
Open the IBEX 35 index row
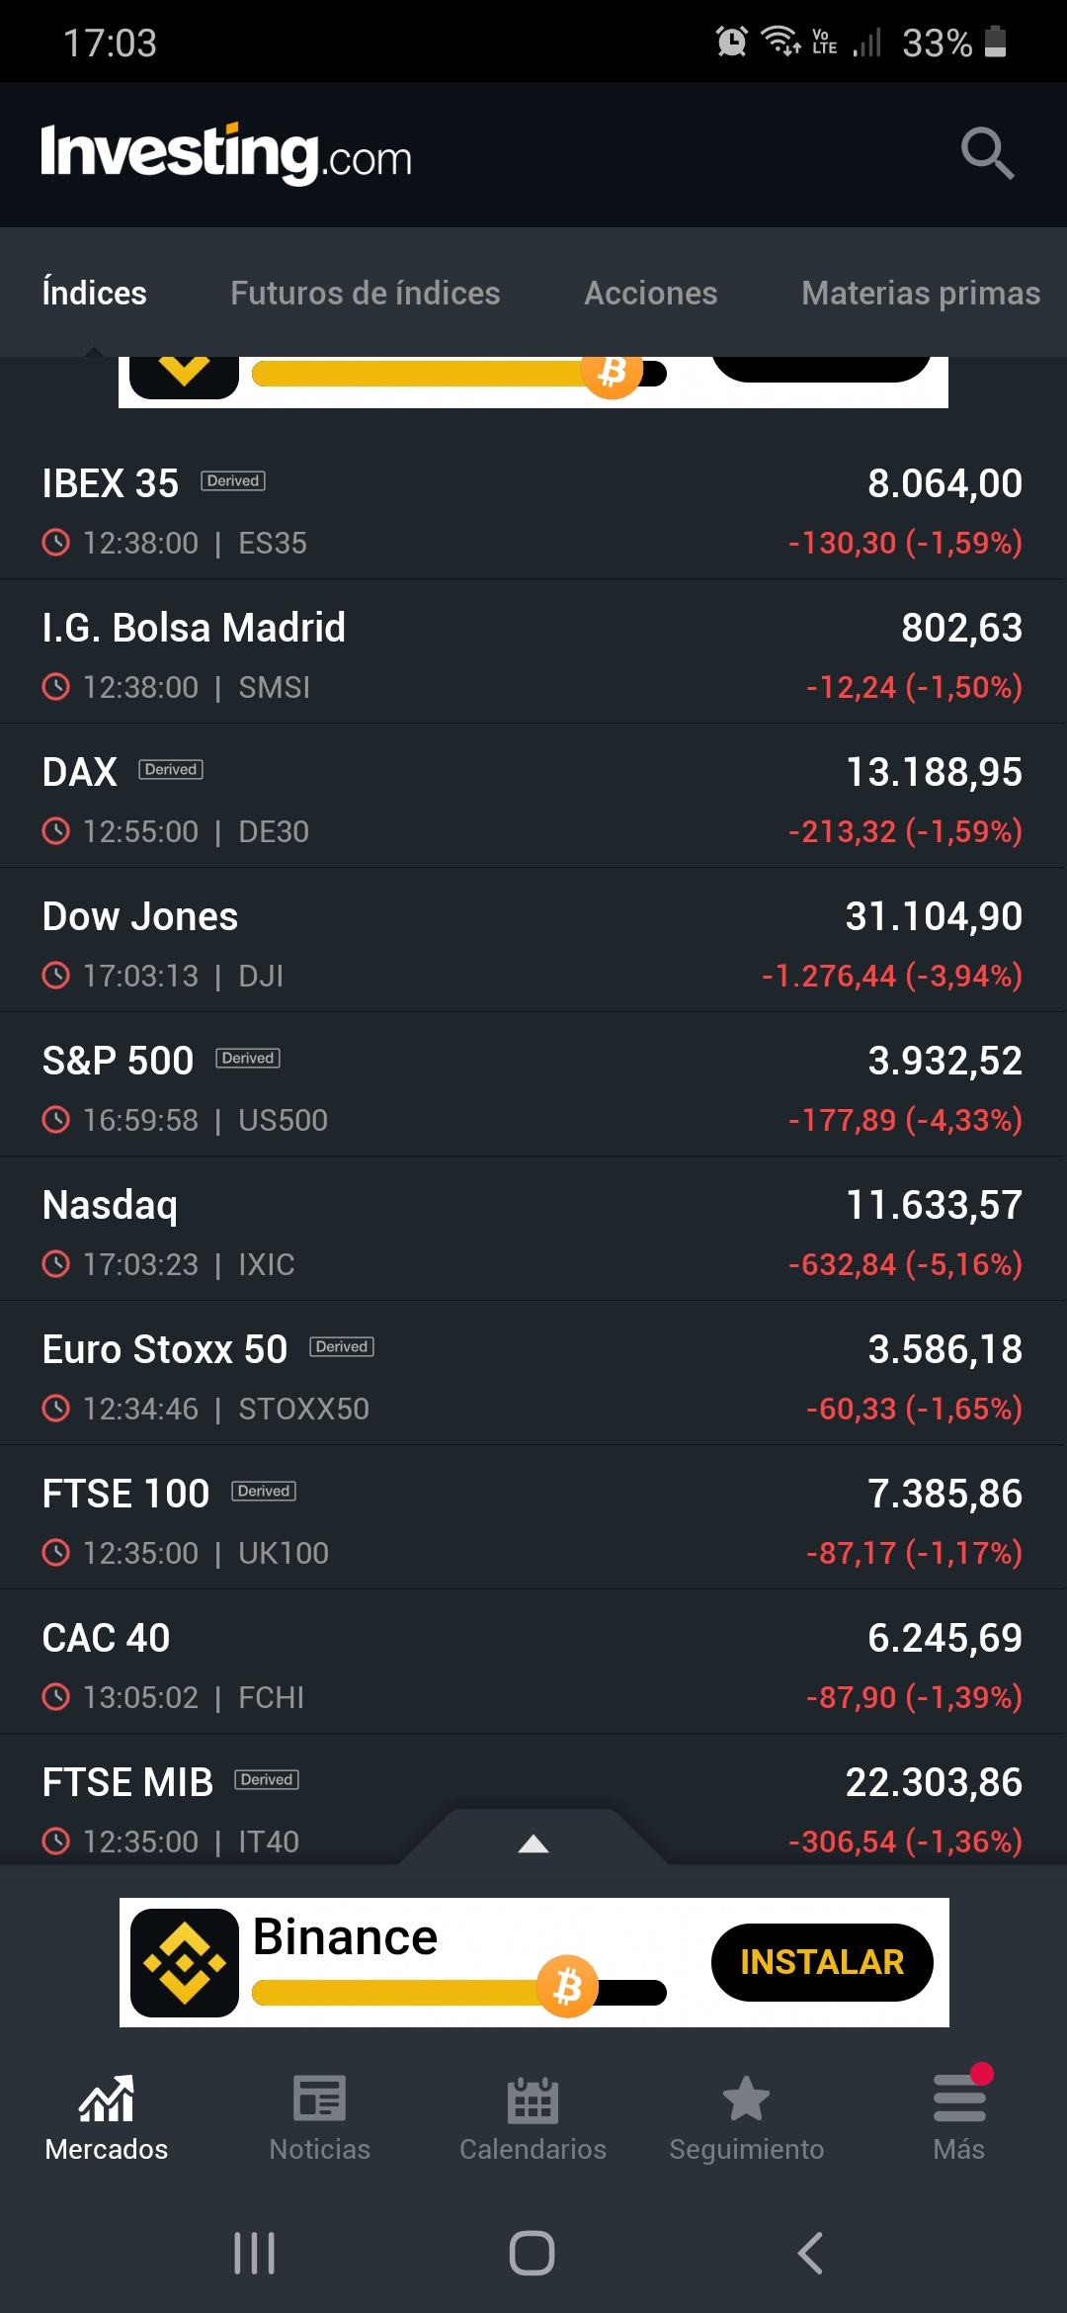point(533,507)
